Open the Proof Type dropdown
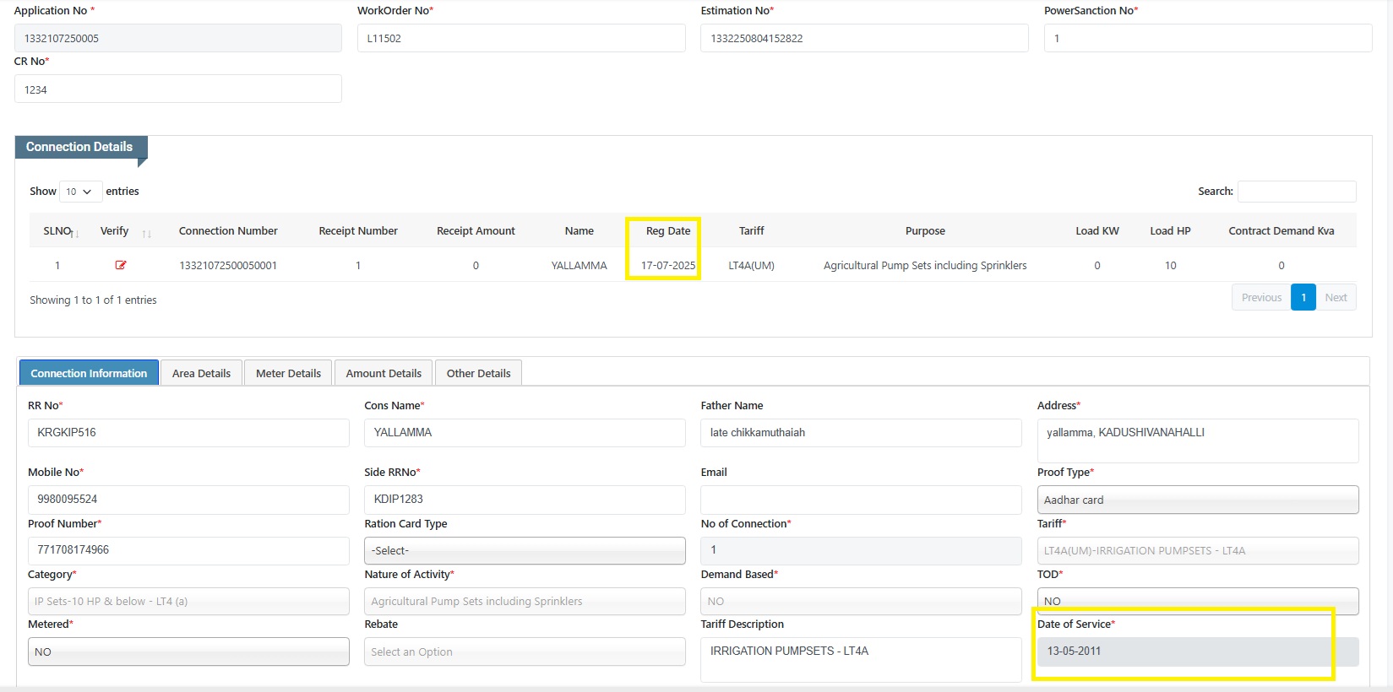 (x=1197, y=500)
